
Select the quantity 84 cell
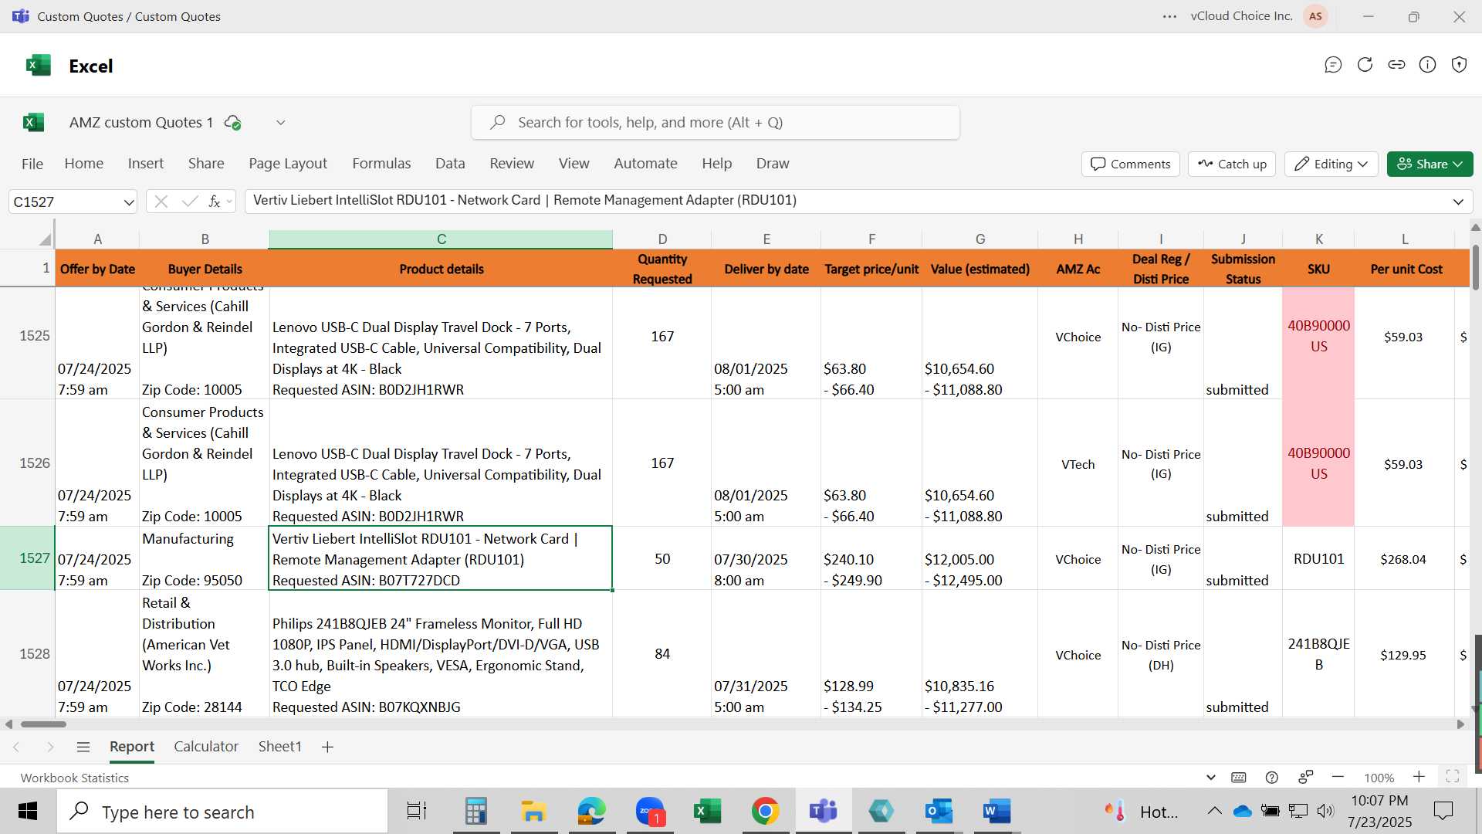(662, 654)
